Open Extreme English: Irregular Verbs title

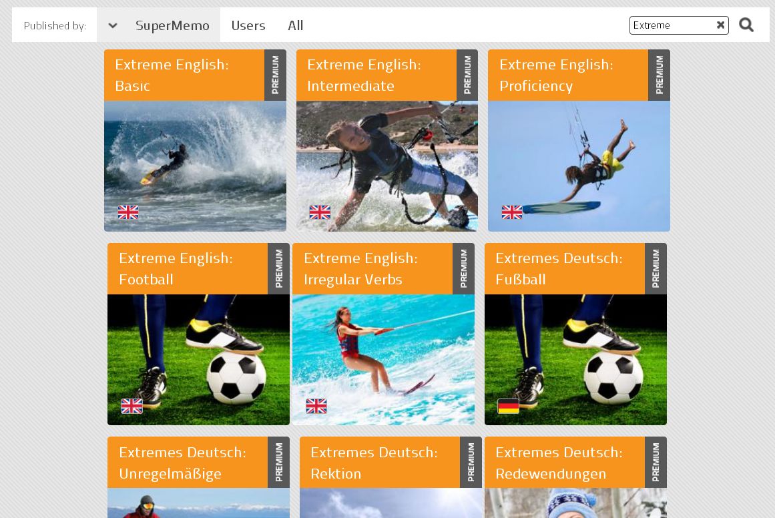[x=361, y=269]
